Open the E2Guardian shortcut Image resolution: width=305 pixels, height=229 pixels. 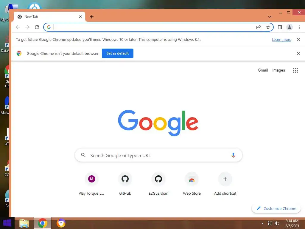tap(158, 184)
